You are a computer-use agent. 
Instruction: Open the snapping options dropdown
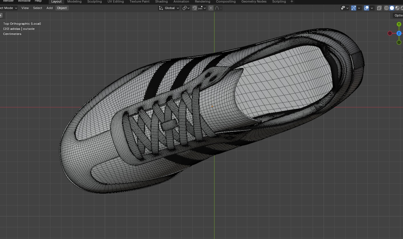point(202,8)
